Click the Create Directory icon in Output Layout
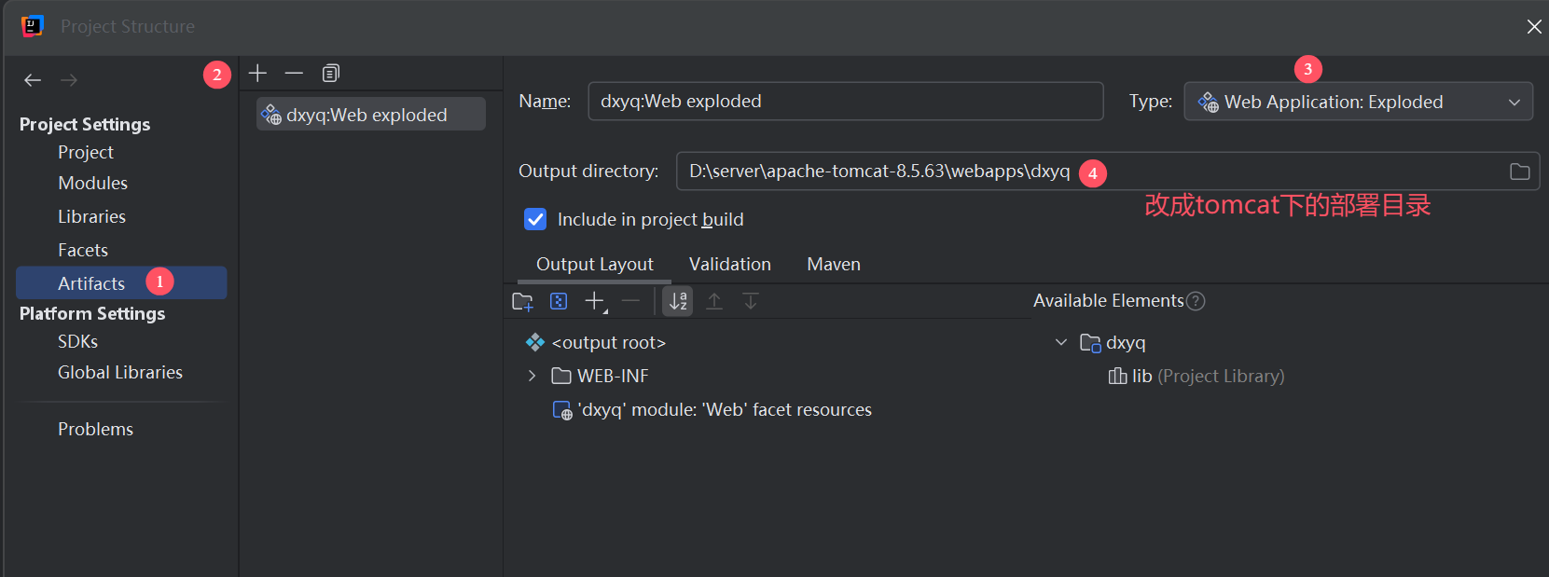The height and width of the screenshot is (577, 1549). pyautogui.click(x=522, y=301)
